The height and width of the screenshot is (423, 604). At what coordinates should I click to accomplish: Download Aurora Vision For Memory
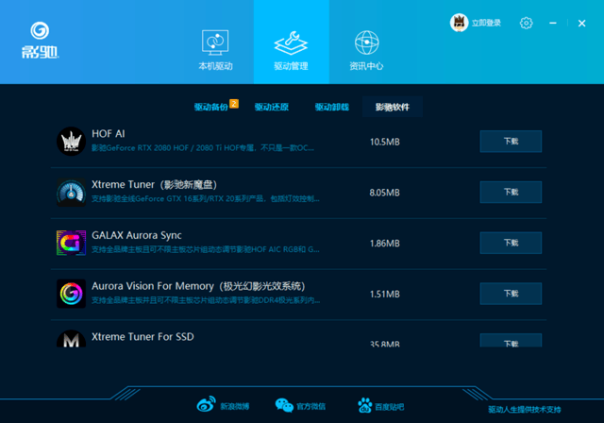(511, 294)
